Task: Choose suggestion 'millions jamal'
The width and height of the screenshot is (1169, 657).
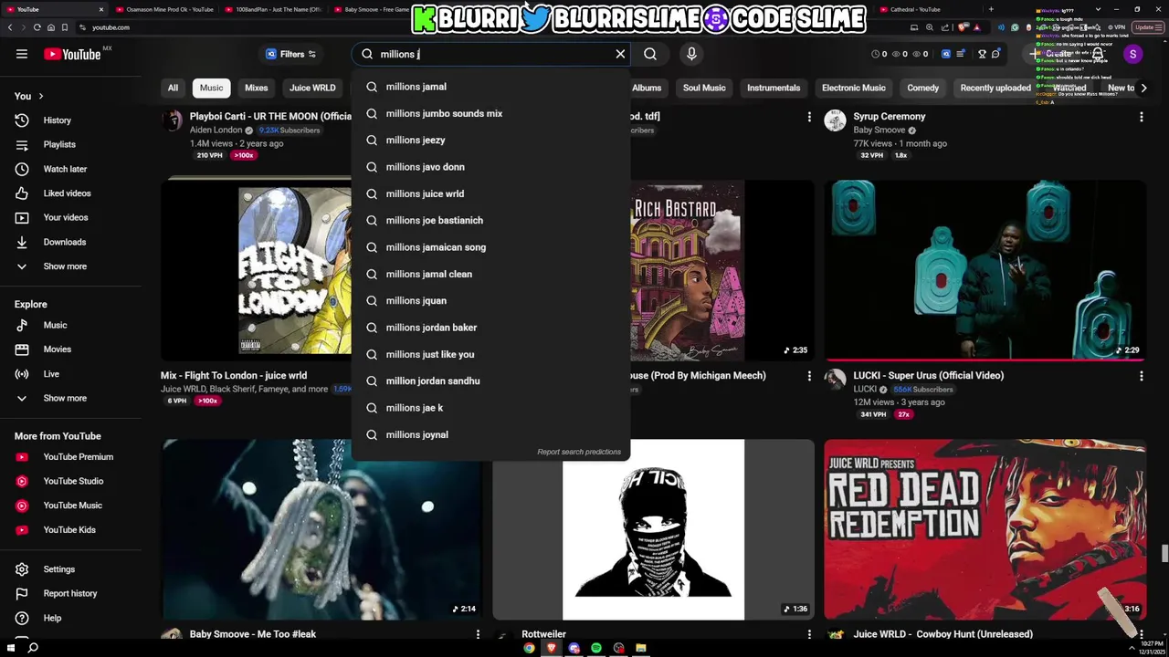Action: click(x=490, y=87)
